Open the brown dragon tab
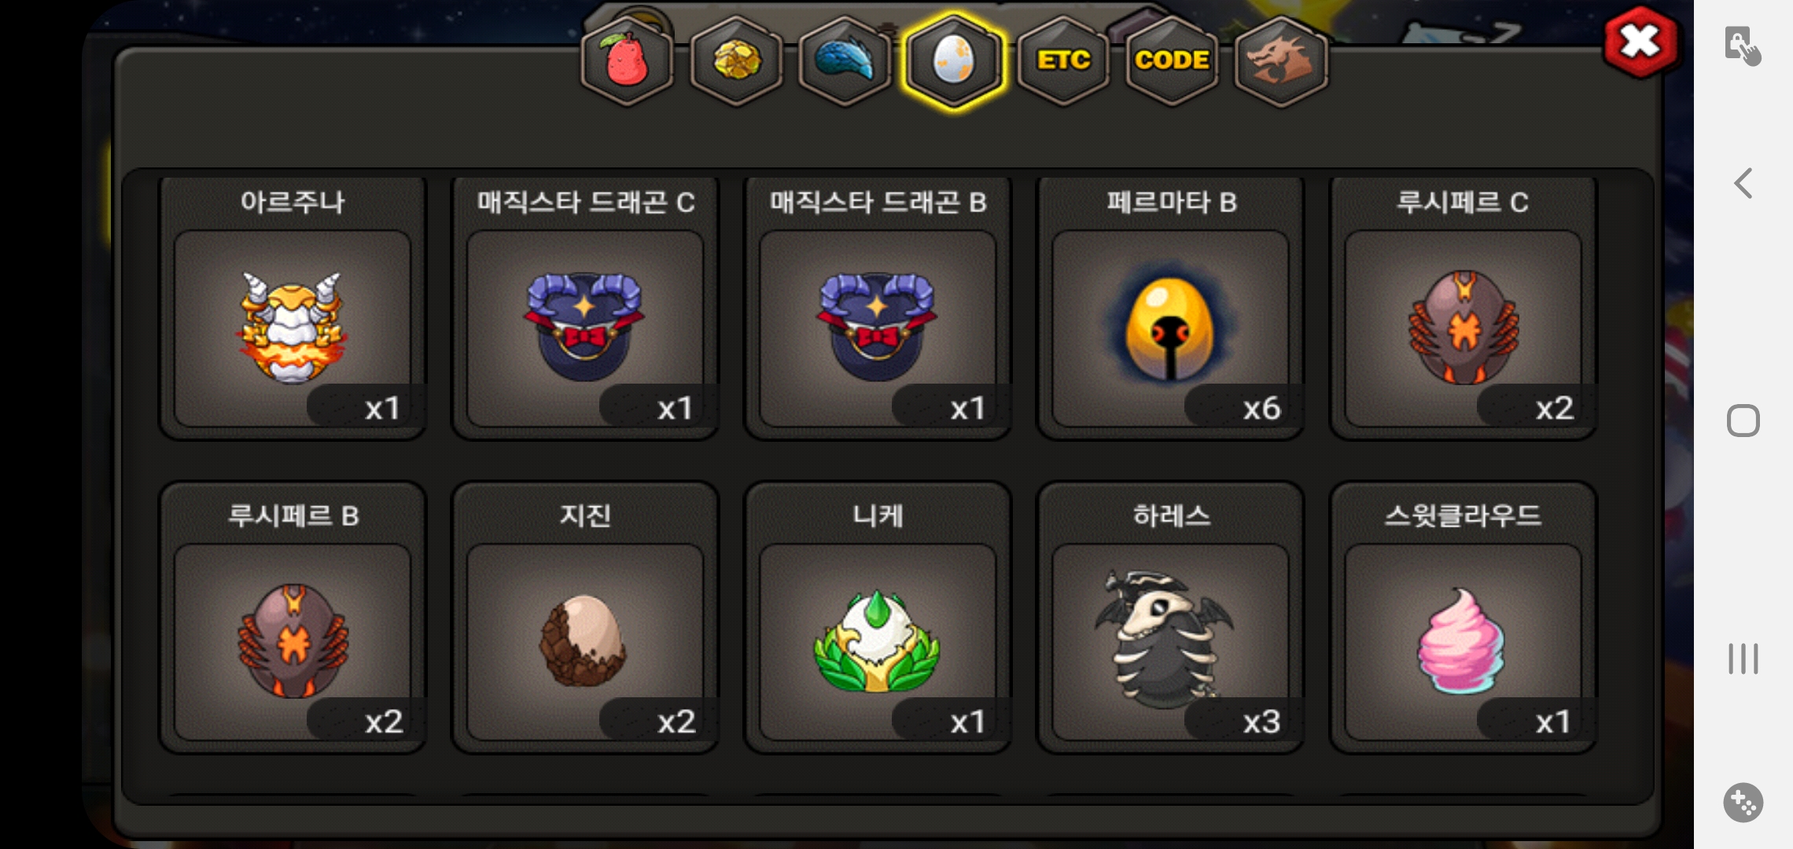The width and height of the screenshot is (1793, 849). (x=1281, y=61)
